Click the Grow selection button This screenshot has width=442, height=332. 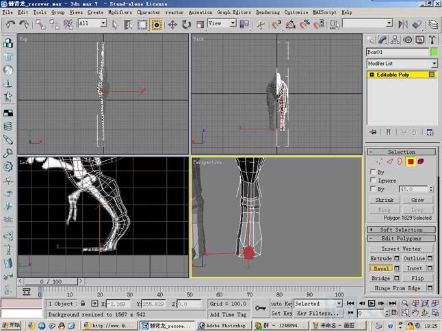point(417,200)
